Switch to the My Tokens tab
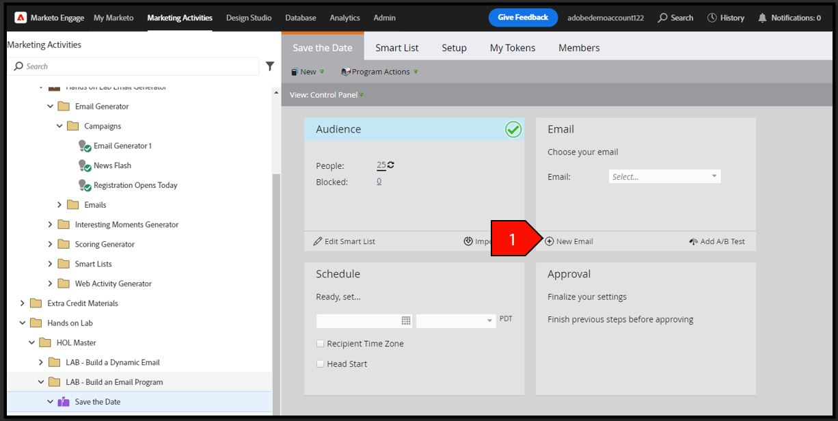Screen dimensions: 838x421 [x=513, y=48]
